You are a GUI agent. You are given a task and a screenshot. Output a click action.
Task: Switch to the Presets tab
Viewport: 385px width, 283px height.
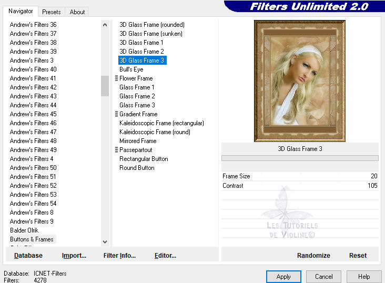click(52, 12)
